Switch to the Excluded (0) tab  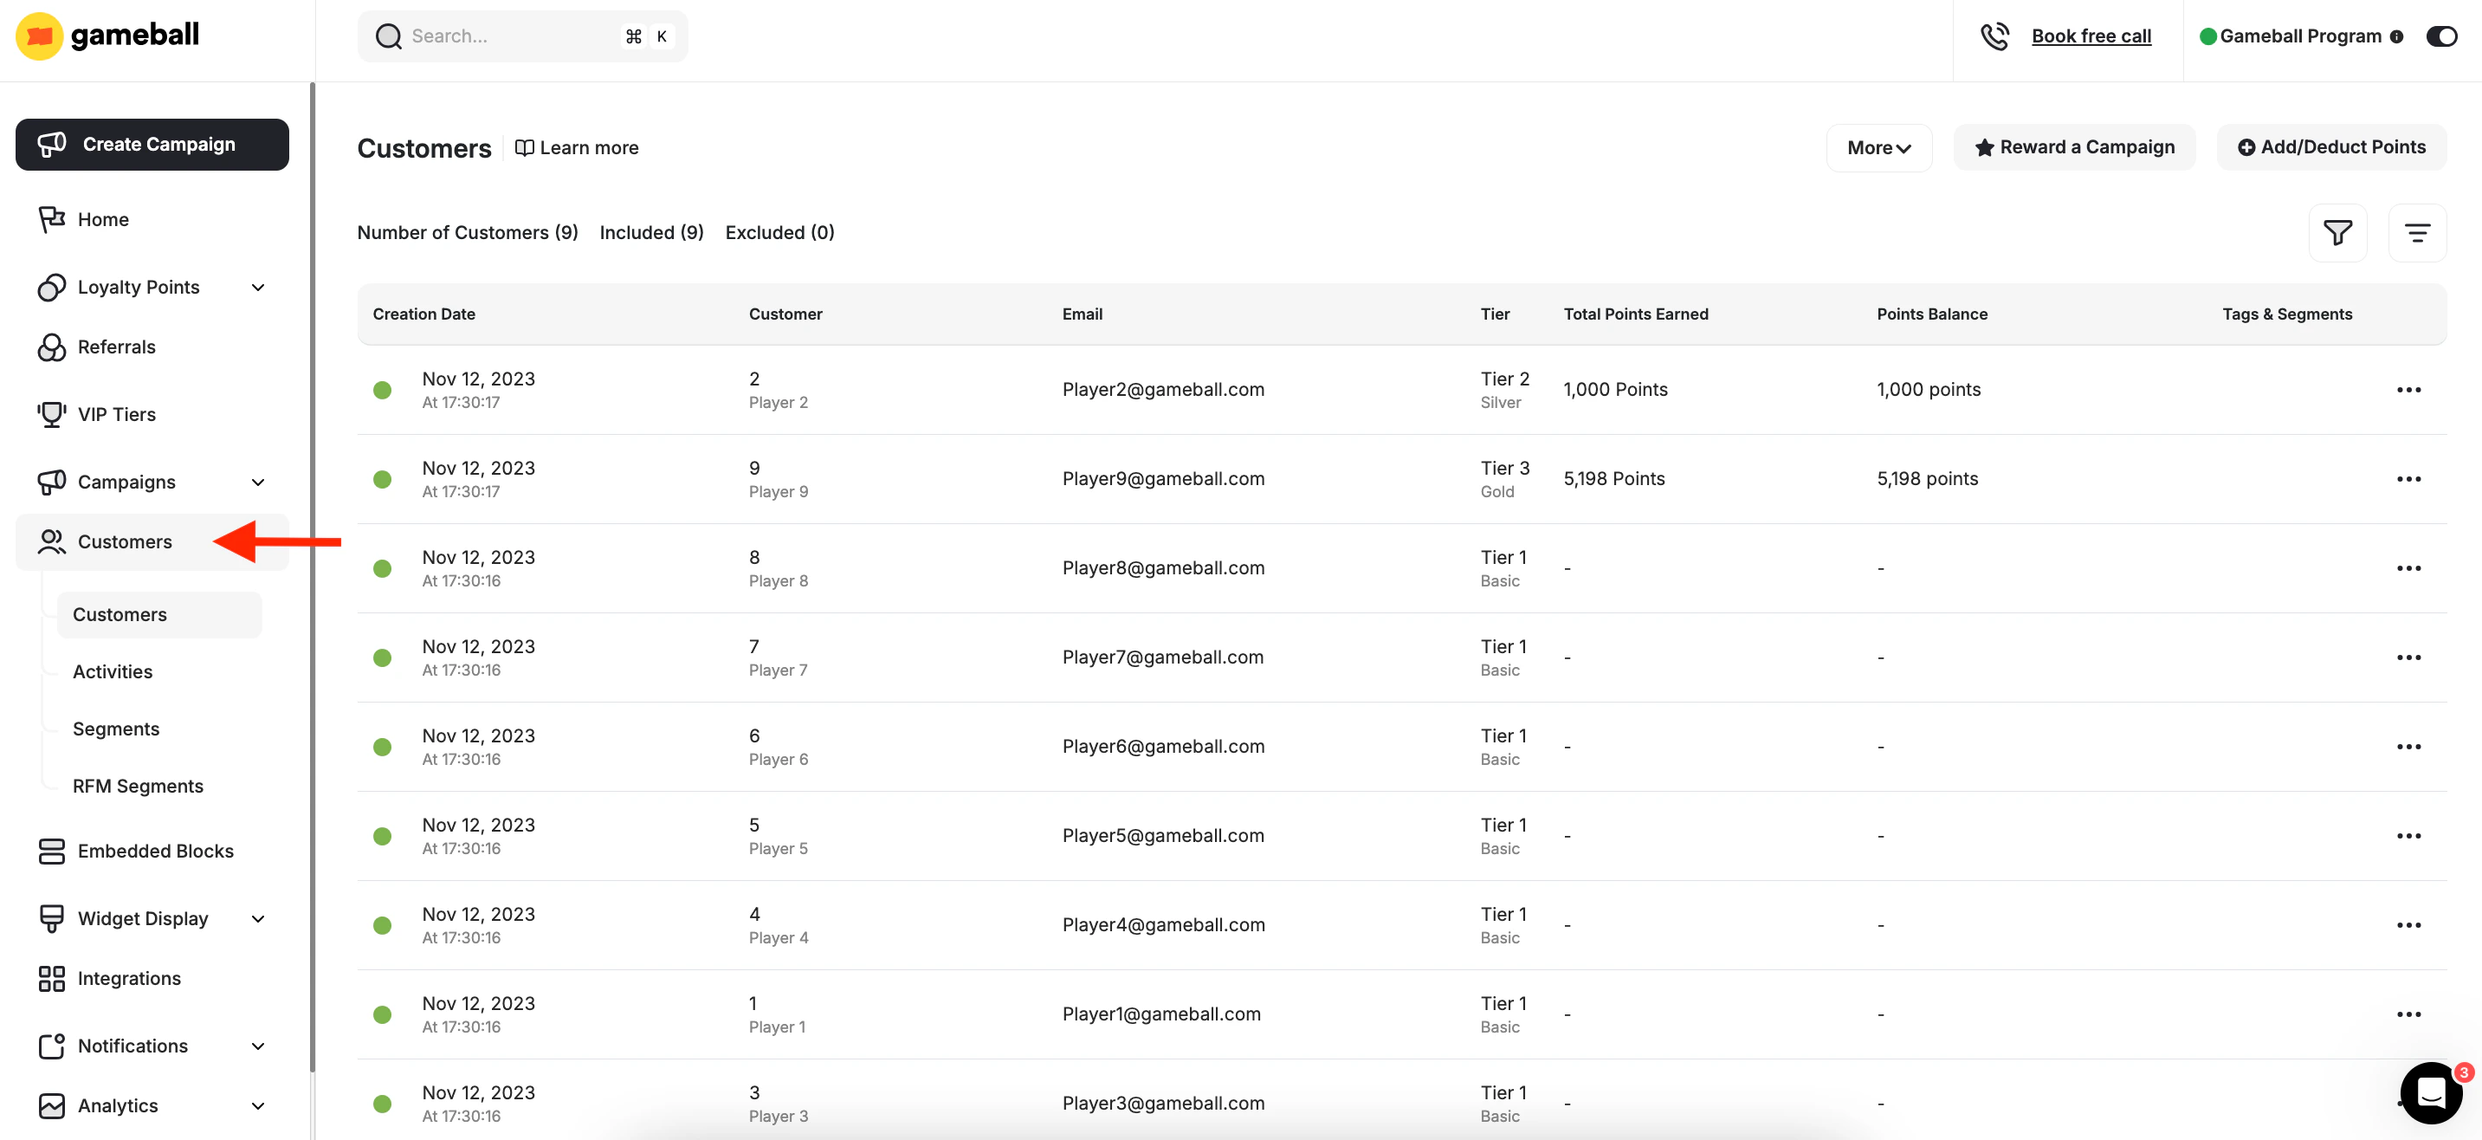779,232
